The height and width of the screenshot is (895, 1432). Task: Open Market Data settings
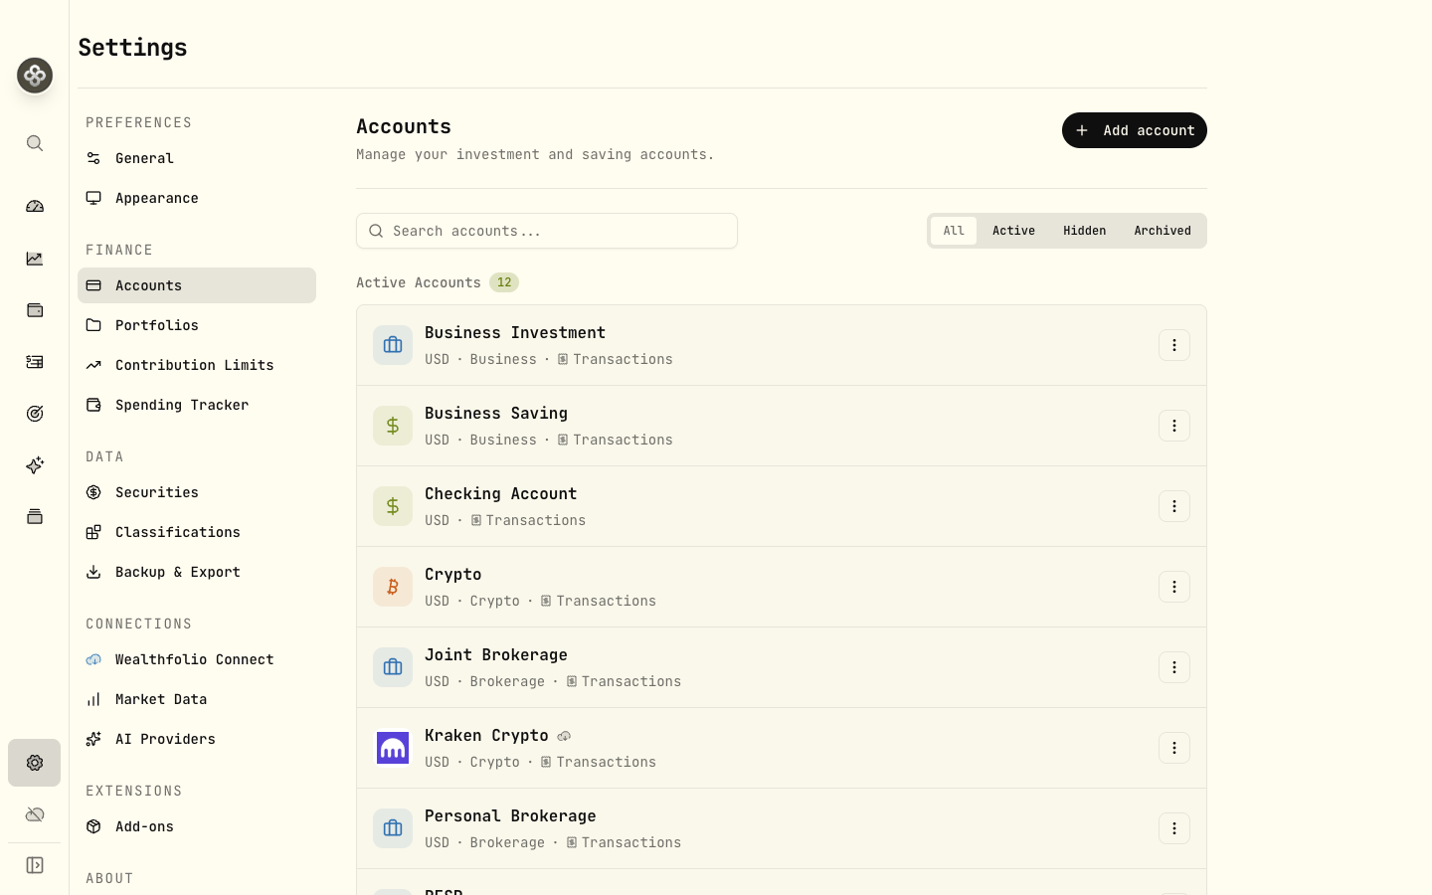pyautogui.click(x=197, y=699)
